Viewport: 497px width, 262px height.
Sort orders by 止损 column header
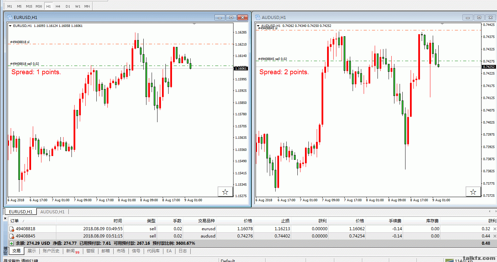coord(285,221)
